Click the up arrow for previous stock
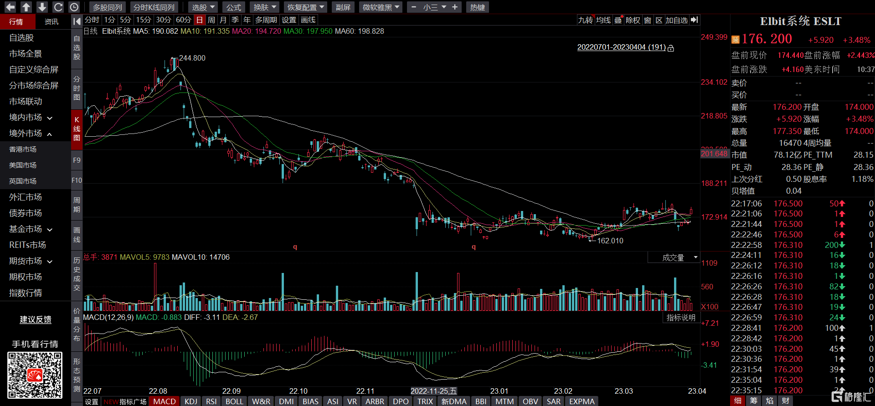This screenshot has width=875, height=406. 26,7
